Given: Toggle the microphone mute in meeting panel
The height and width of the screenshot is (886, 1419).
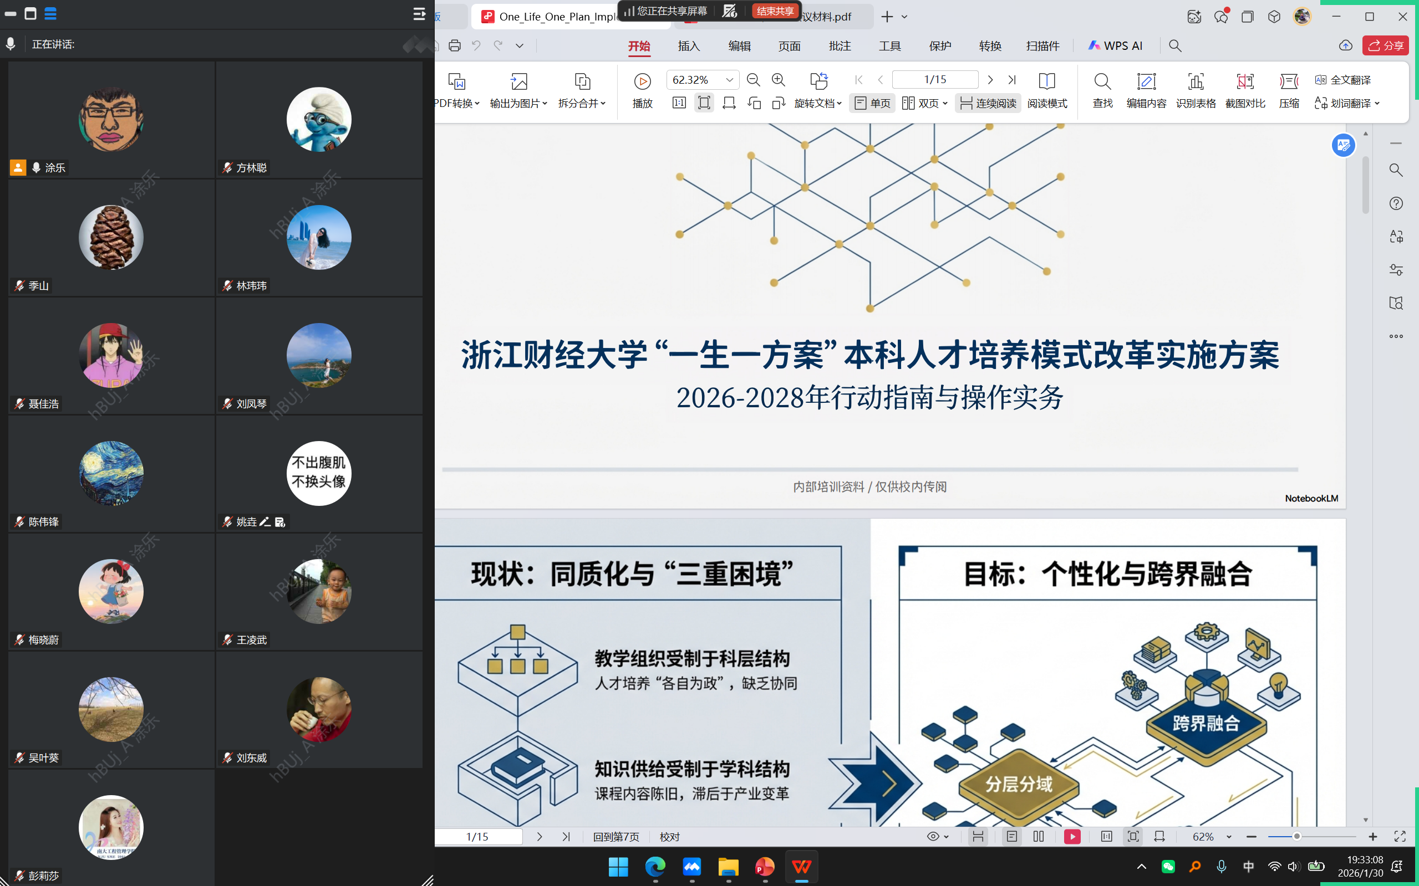Looking at the screenshot, I should point(11,44).
